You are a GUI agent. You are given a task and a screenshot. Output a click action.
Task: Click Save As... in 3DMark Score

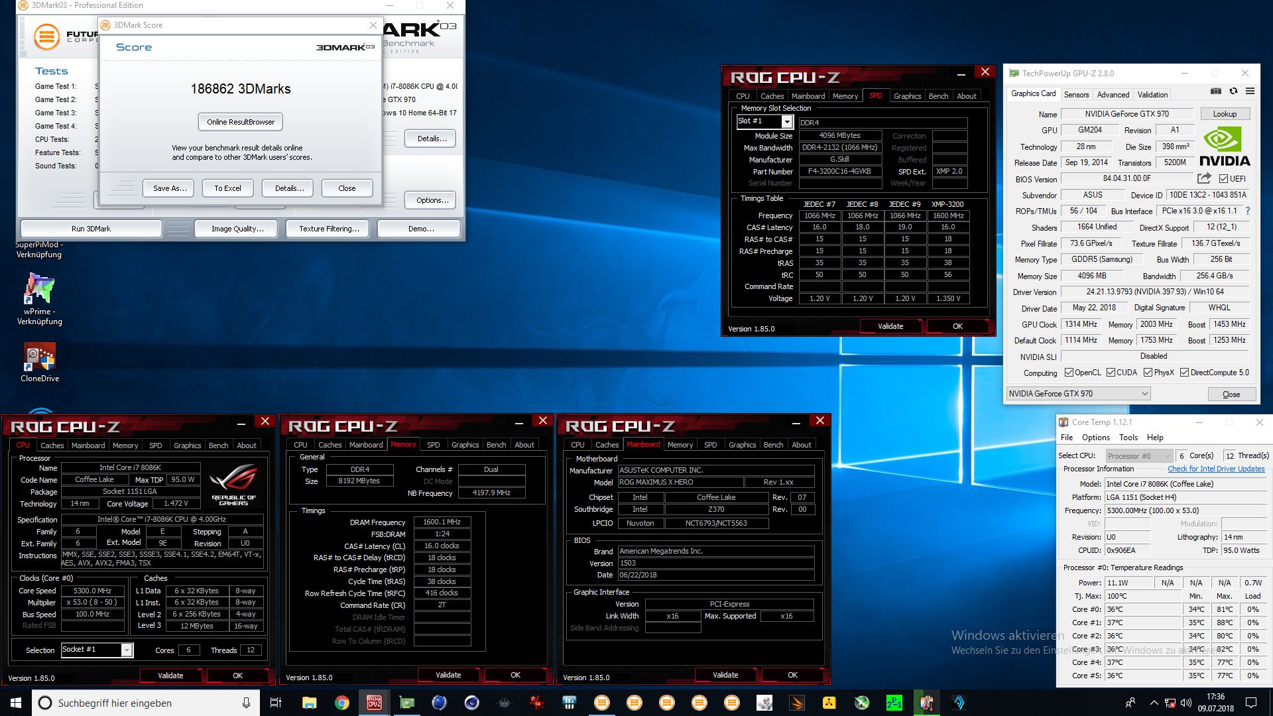coord(170,188)
